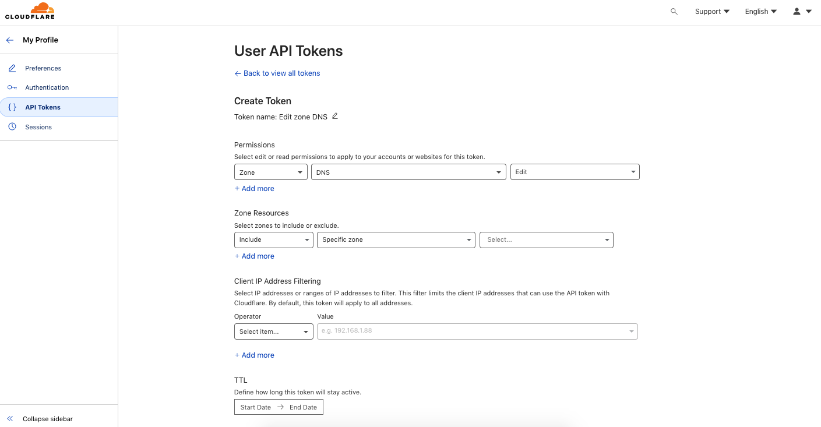Open the Edit access level dropdown
The image size is (821, 427).
tap(575, 172)
